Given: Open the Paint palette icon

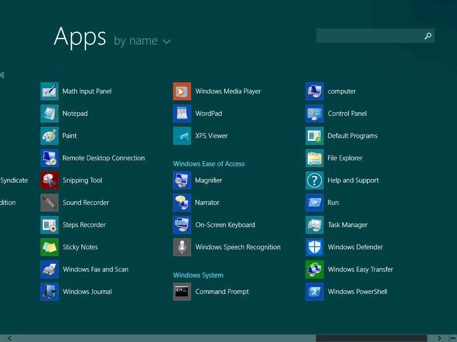Looking at the screenshot, I should click(49, 136).
